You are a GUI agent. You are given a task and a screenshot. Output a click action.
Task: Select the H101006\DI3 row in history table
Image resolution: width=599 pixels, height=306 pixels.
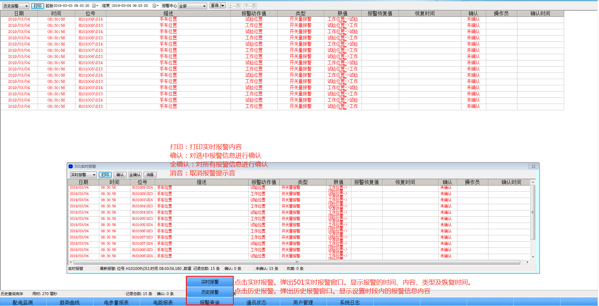pos(282,57)
